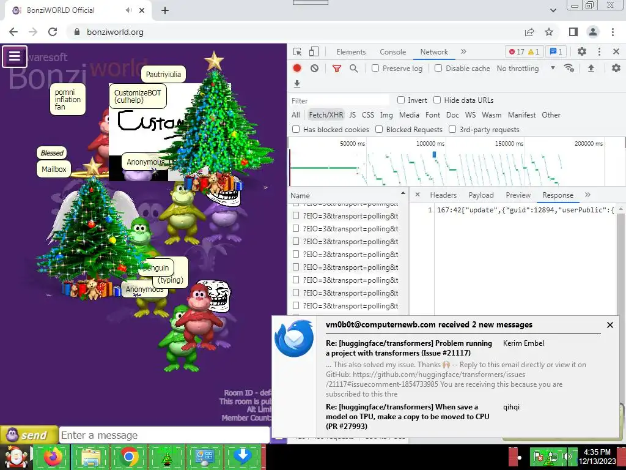Check Hide data URLs
The width and height of the screenshot is (626, 470).
point(437,100)
